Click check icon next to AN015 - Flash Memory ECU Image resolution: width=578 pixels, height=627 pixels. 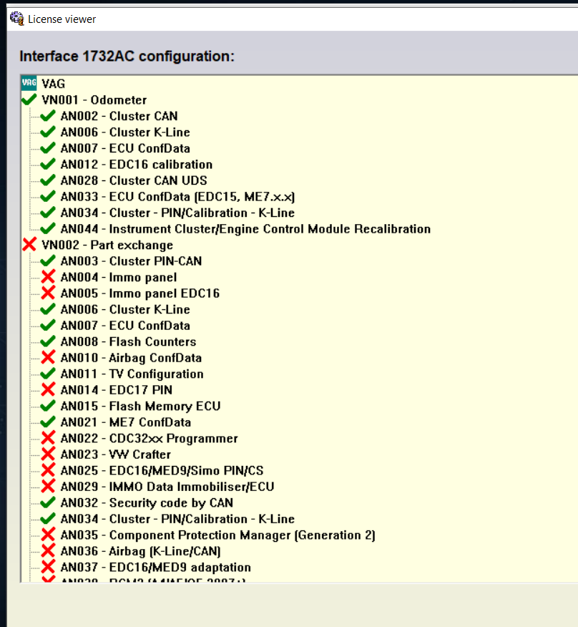coord(48,406)
